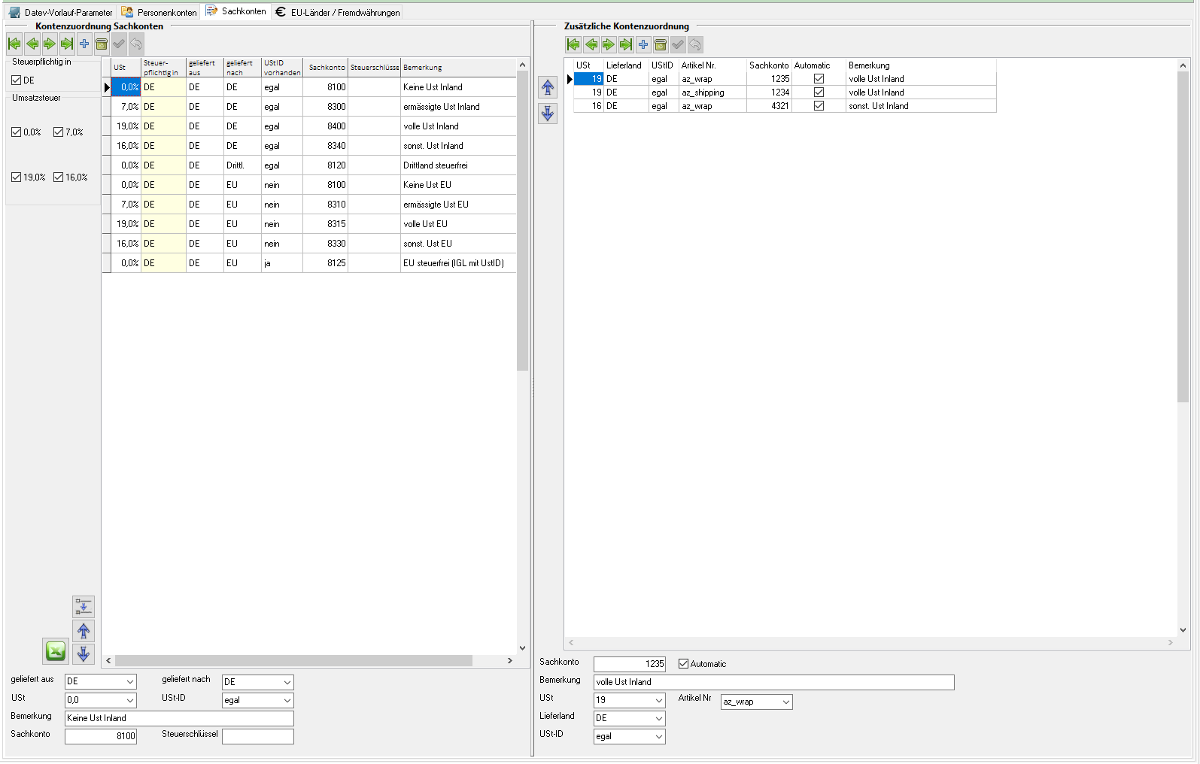The width and height of the screenshot is (1200, 764).
Task: Uncheck the DE Steuerpflichtig checkbox
Action: [17, 80]
